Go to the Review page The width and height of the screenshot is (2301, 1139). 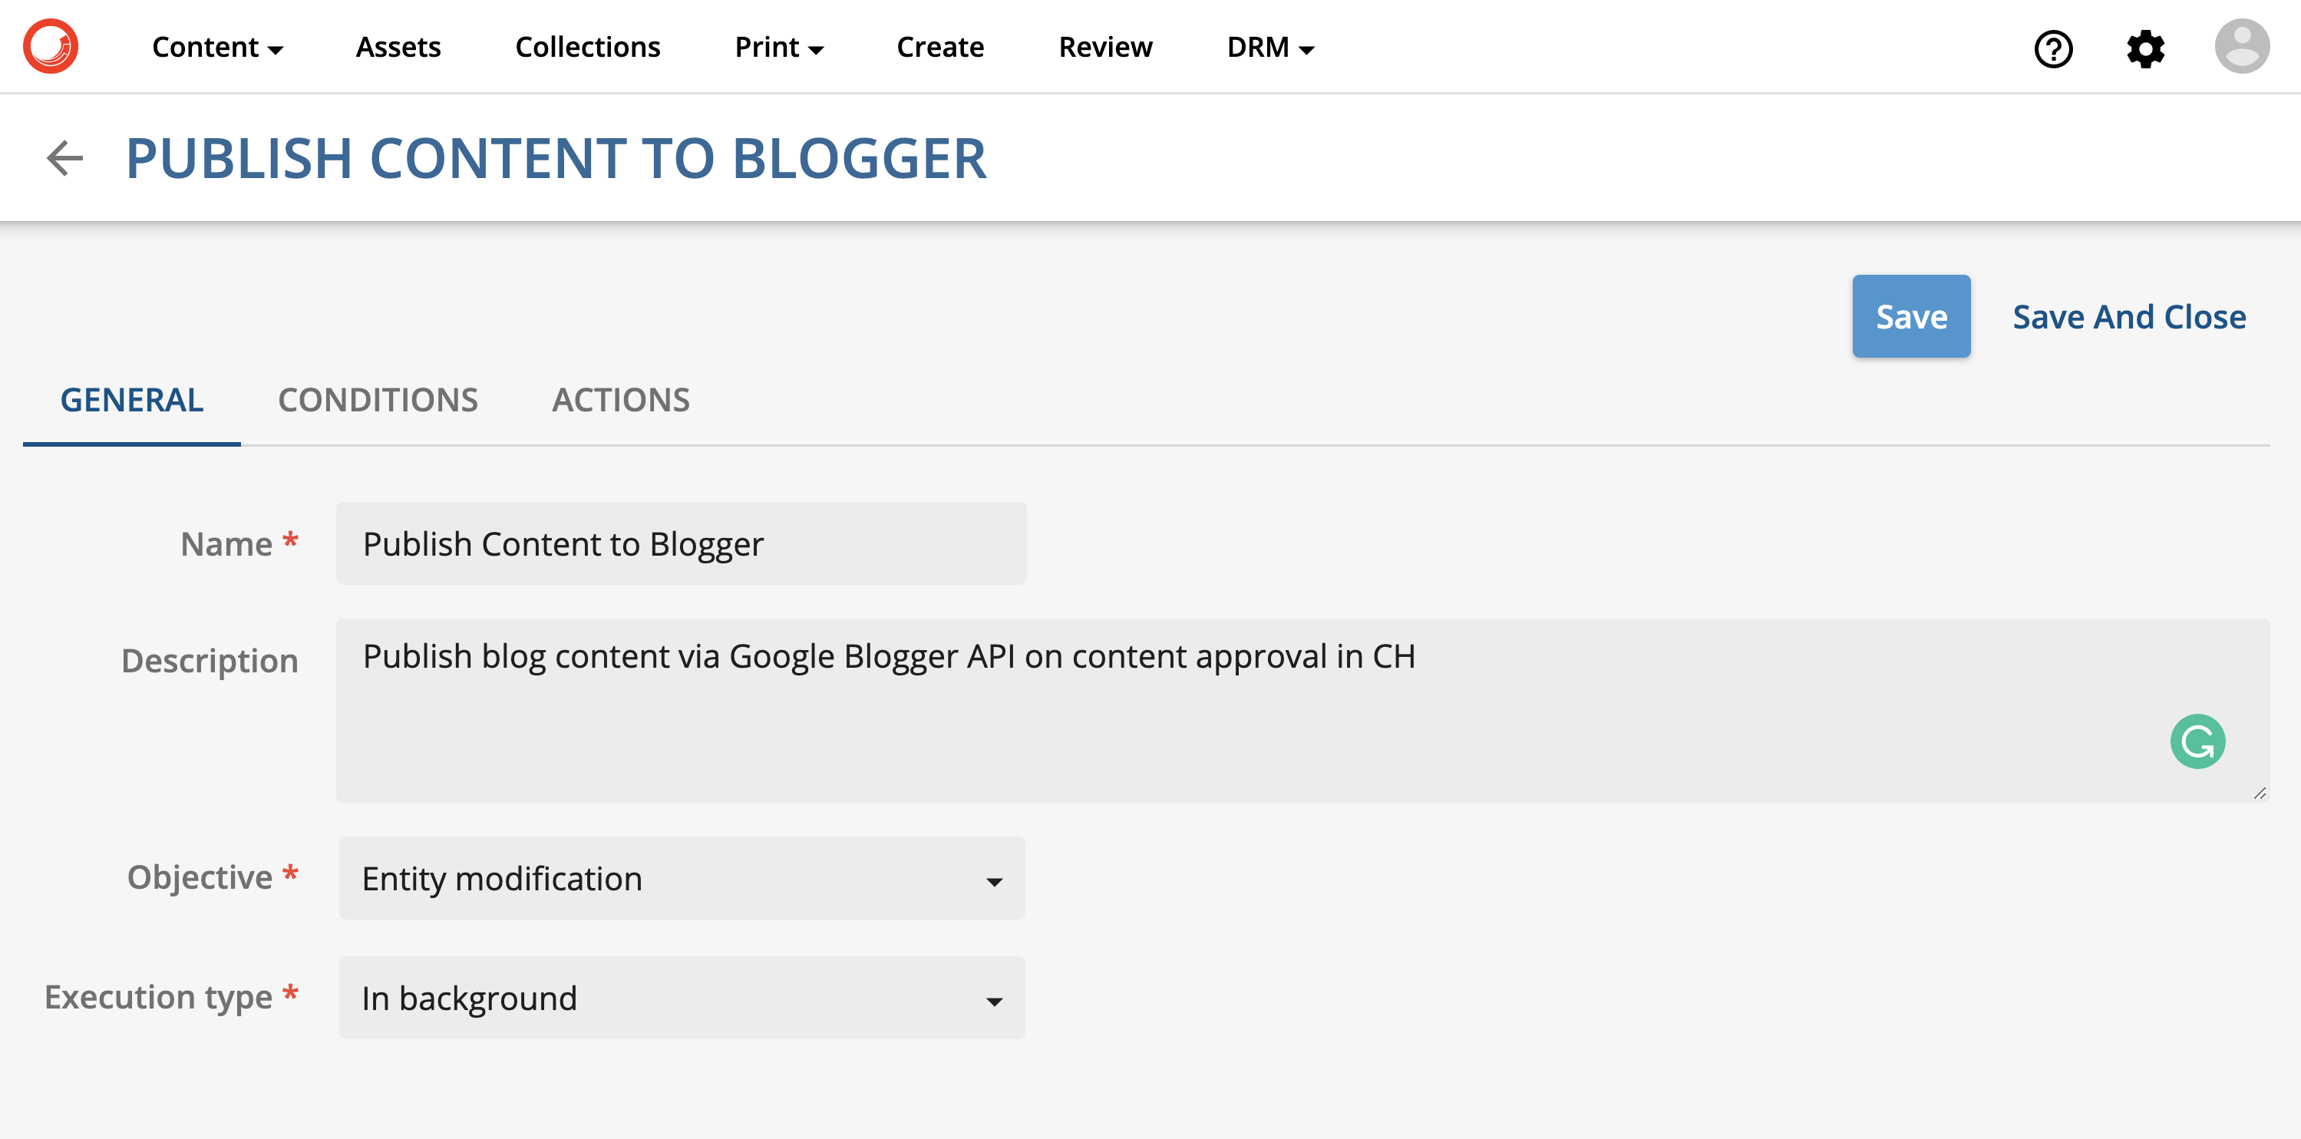pyautogui.click(x=1105, y=48)
